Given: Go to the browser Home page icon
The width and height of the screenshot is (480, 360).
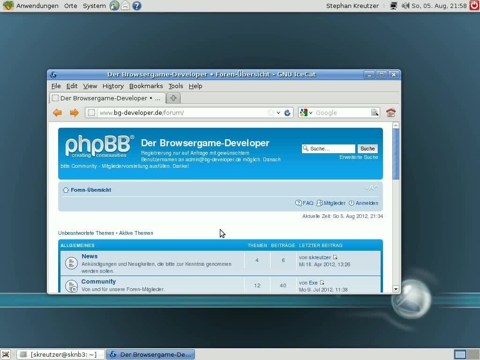Looking at the screenshot, I should click(390, 112).
